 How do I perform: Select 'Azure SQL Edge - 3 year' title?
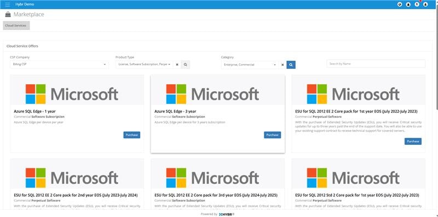tap(175, 112)
